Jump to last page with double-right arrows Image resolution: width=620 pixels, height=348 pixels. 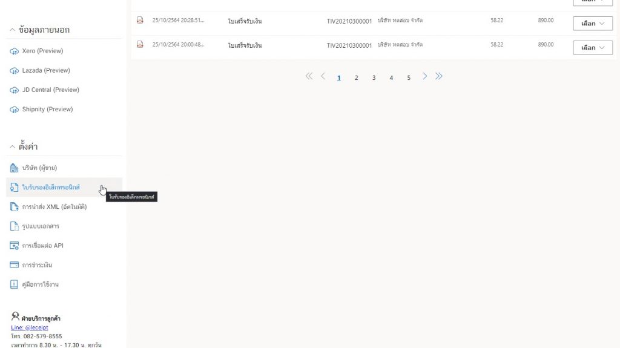click(439, 76)
